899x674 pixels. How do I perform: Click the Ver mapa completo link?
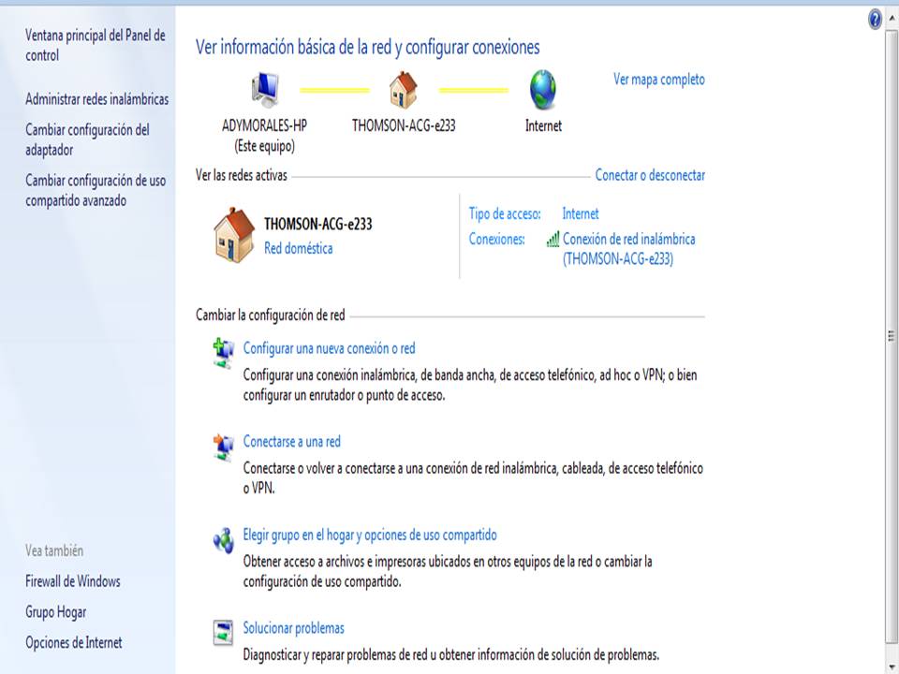[x=658, y=79]
